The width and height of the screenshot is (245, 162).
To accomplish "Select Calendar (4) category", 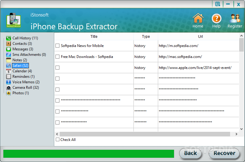I will (22, 71).
